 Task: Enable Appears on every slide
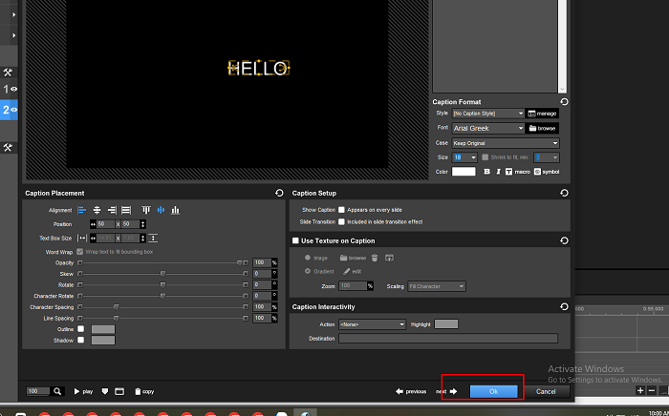(x=341, y=210)
